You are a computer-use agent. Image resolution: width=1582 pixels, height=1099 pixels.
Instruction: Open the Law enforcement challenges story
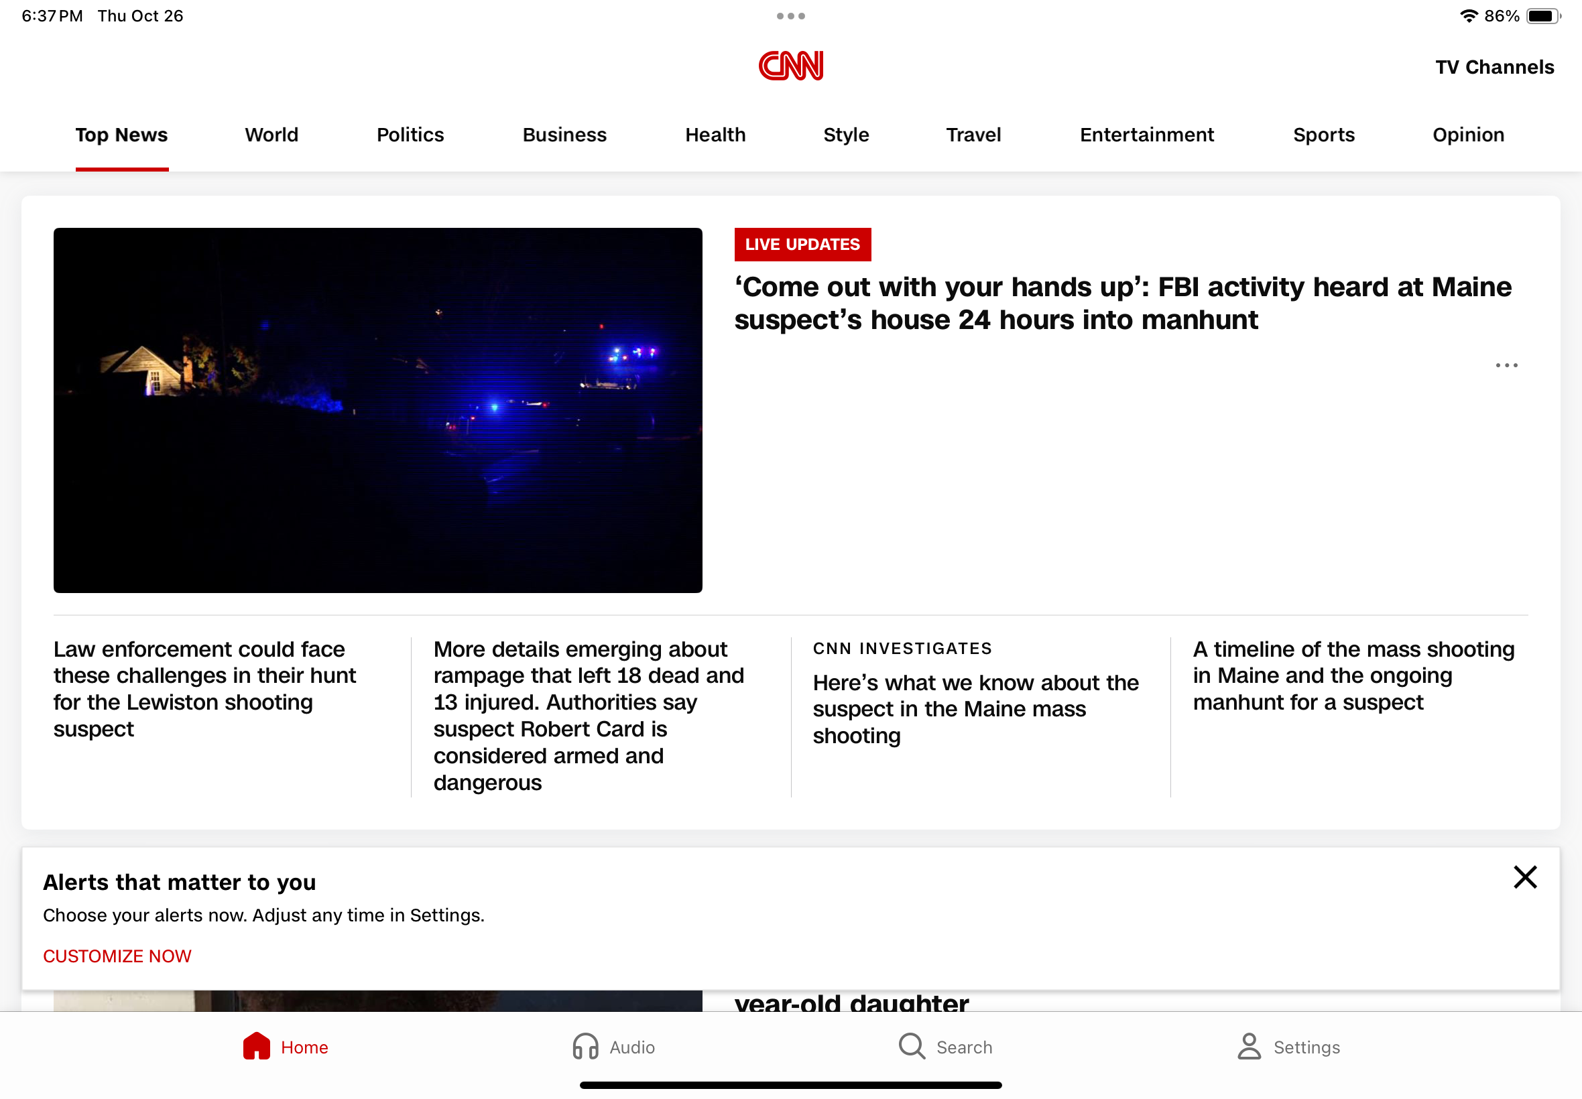(204, 689)
